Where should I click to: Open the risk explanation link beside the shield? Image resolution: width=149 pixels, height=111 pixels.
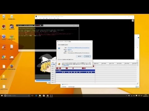[x=66, y=65]
